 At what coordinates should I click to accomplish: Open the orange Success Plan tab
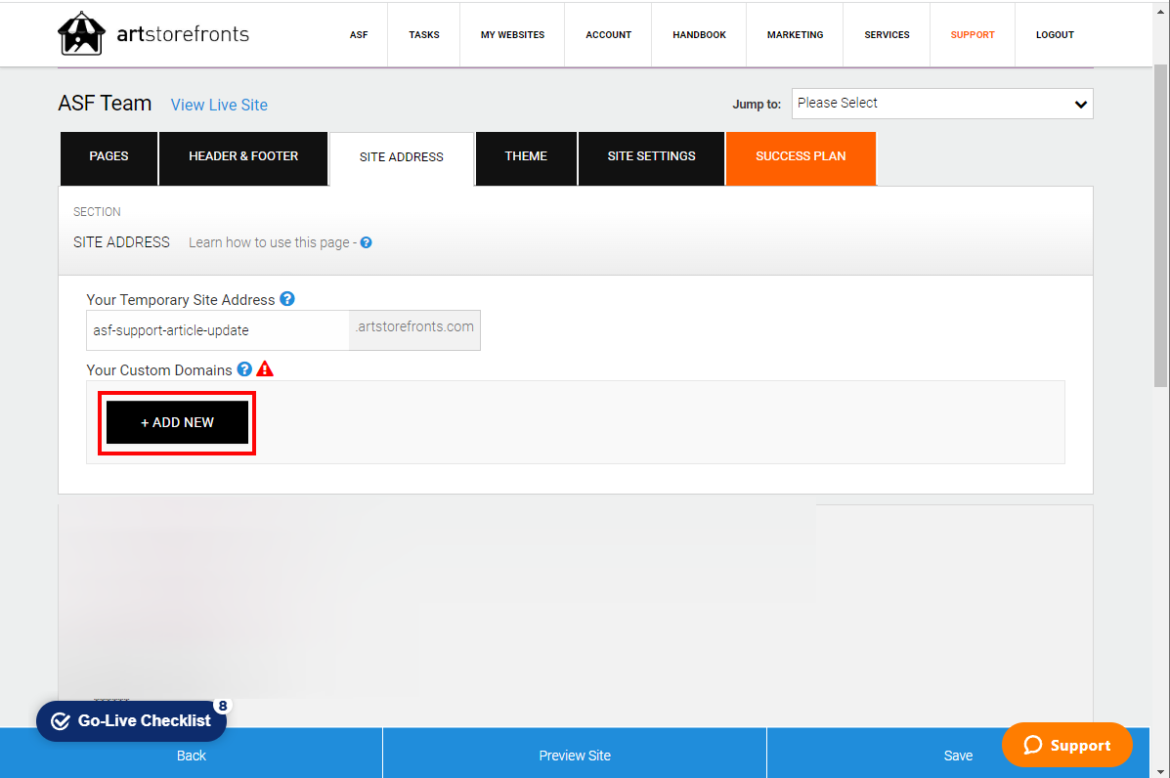click(x=801, y=158)
